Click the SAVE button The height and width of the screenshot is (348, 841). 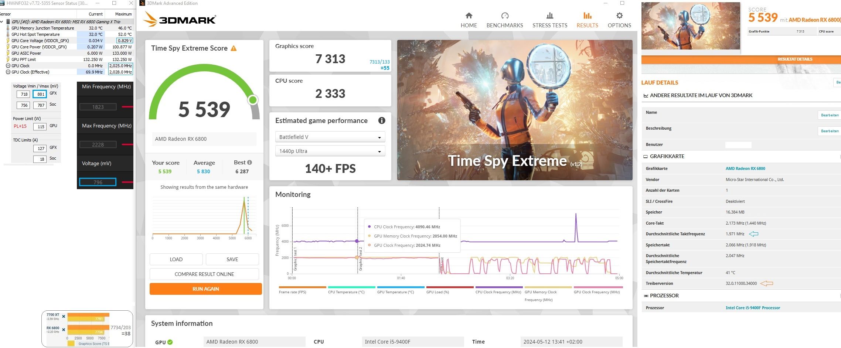pos(232,259)
